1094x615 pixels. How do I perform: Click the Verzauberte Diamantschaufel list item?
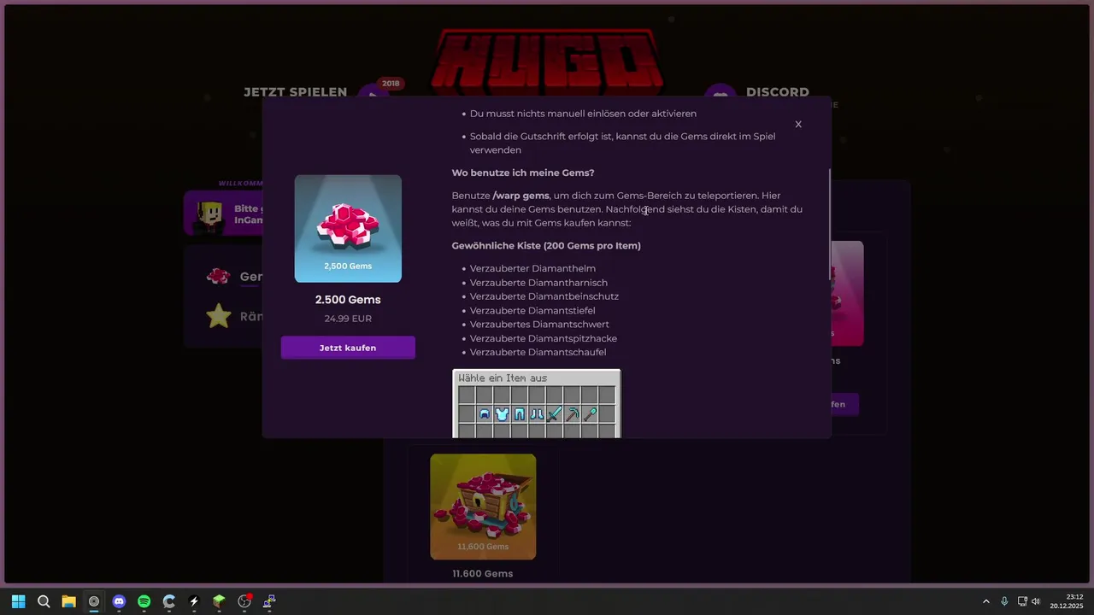pos(538,353)
